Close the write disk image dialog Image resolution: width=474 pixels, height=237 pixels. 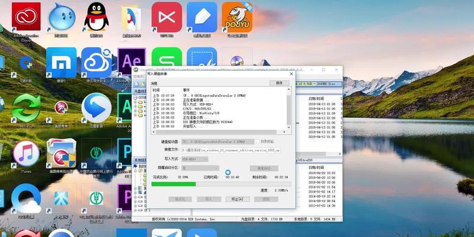[292, 73]
